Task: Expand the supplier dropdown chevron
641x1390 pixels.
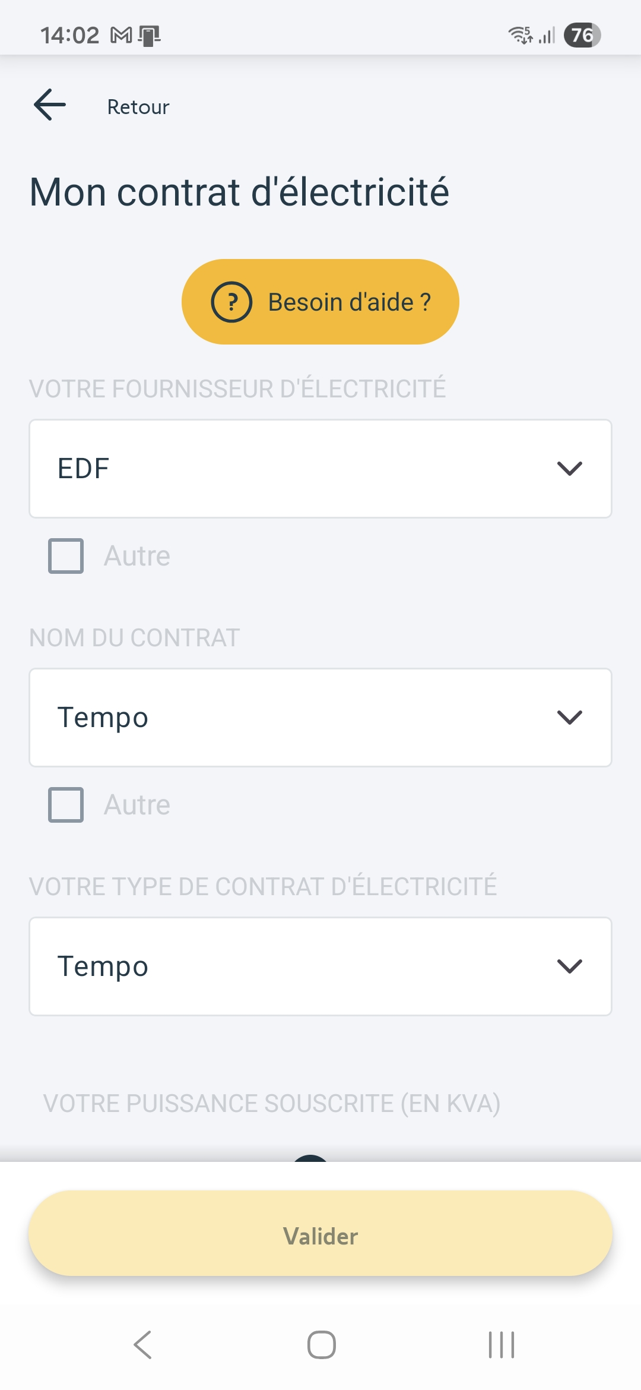Action: [x=569, y=469]
